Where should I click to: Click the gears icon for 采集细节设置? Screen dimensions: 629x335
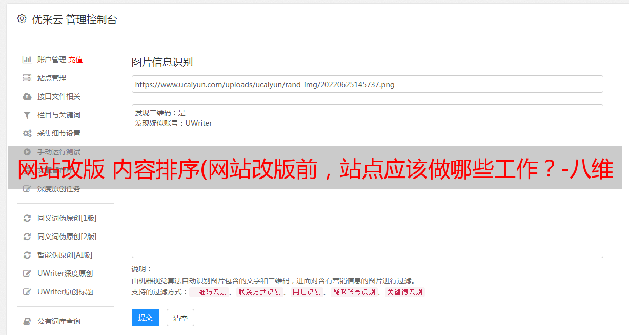coord(27,133)
